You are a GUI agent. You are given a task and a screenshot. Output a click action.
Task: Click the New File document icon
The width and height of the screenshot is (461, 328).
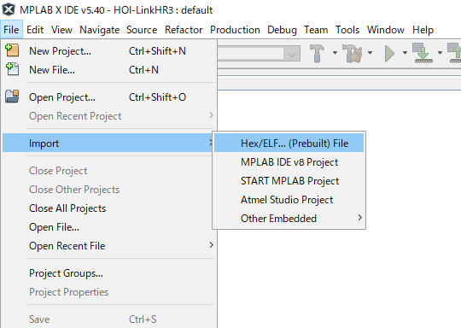pyautogui.click(x=12, y=69)
